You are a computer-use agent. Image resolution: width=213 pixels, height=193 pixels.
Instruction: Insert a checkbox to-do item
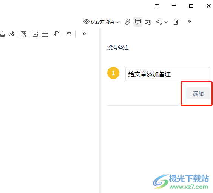(x=35, y=34)
